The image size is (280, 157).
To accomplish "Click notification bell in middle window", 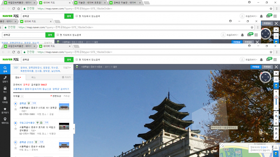I will tap(242, 35).
